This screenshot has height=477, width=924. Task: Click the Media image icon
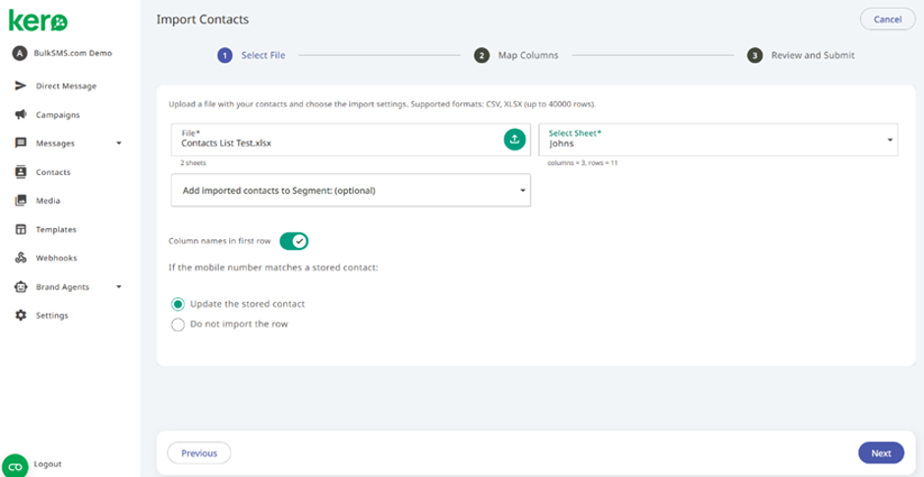(21, 201)
